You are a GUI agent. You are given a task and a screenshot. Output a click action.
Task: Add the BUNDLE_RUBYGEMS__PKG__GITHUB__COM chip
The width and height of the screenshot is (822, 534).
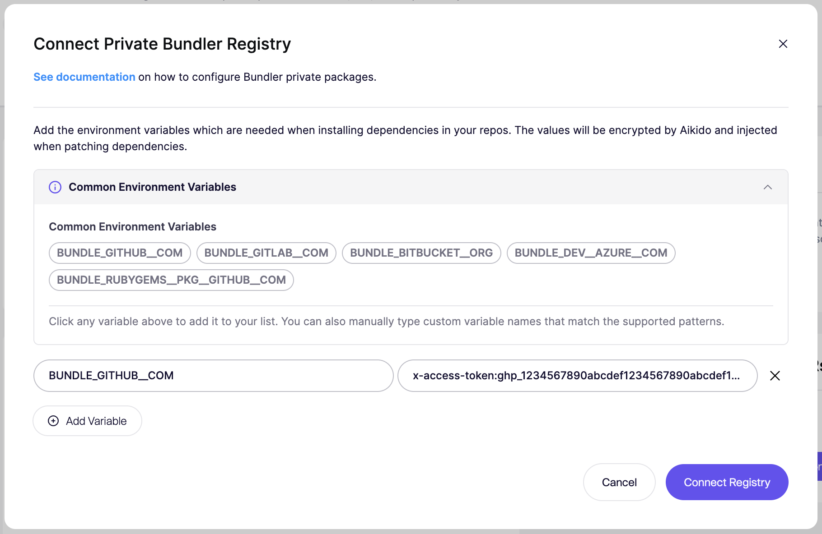click(171, 280)
